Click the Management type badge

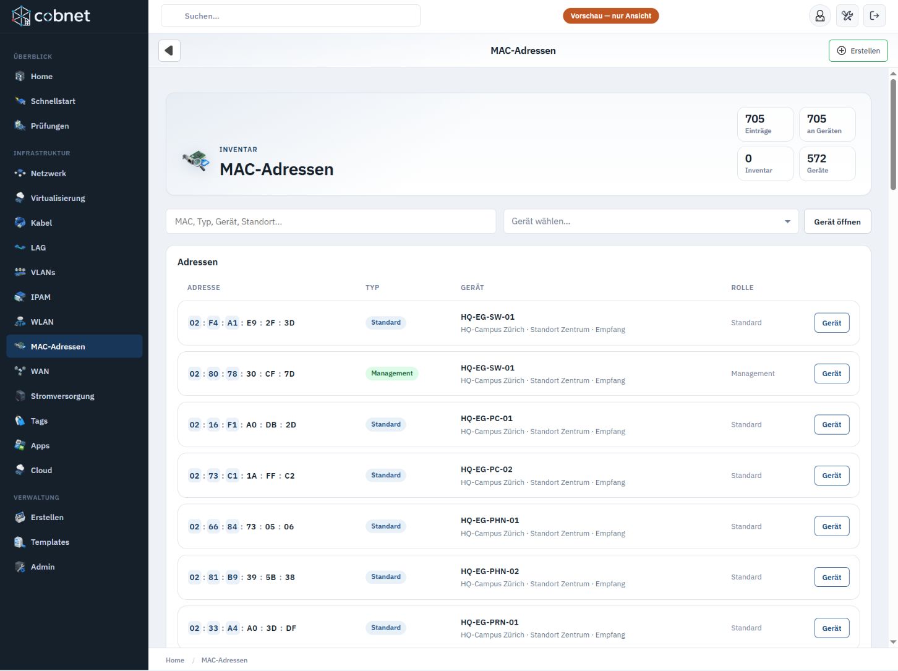coord(392,374)
